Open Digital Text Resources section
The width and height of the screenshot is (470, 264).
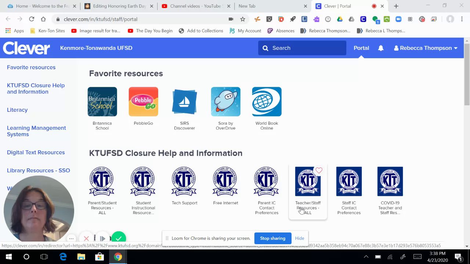(36, 153)
